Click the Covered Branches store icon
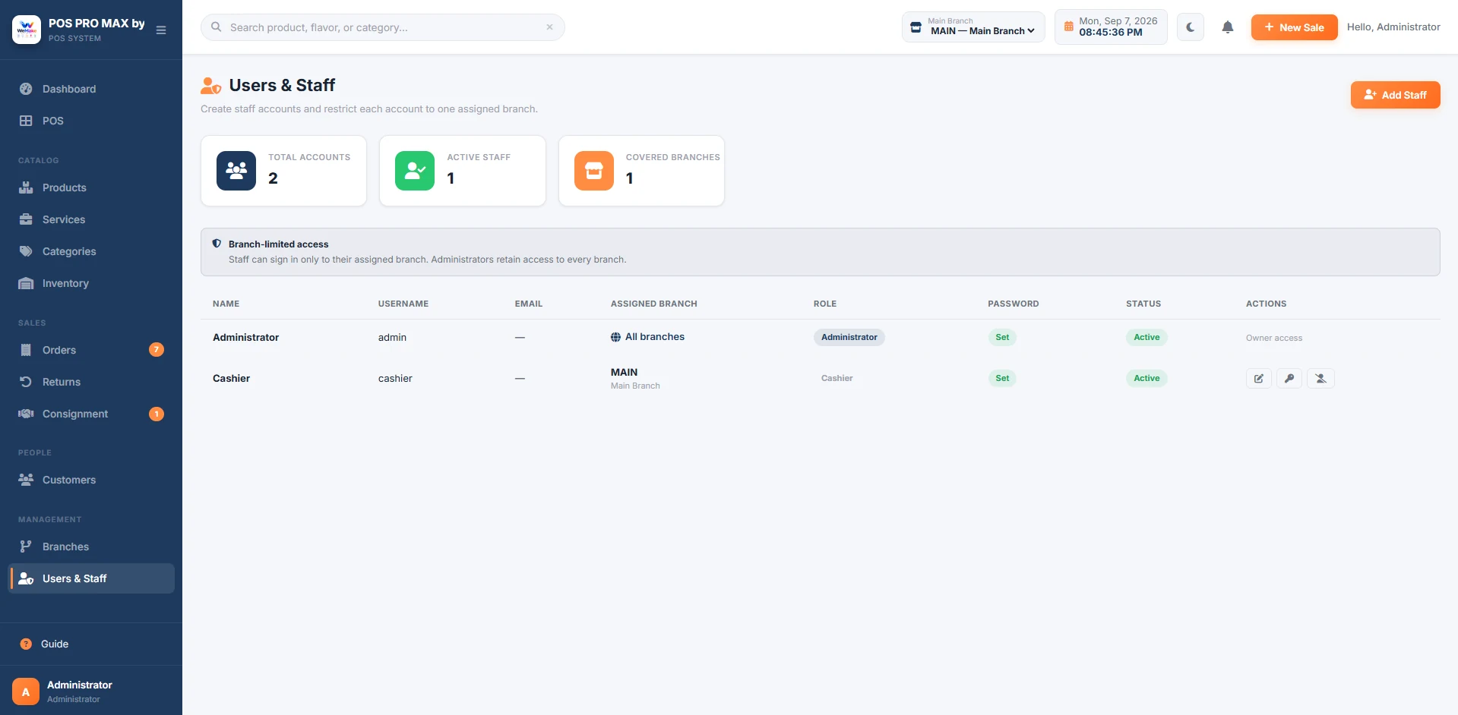This screenshot has width=1458, height=715. point(594,171)
